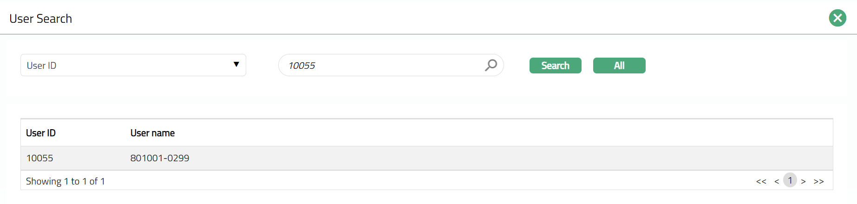857x204 pixels.
Task: Click the magnifier icon in search field
Action: point(491,65)
